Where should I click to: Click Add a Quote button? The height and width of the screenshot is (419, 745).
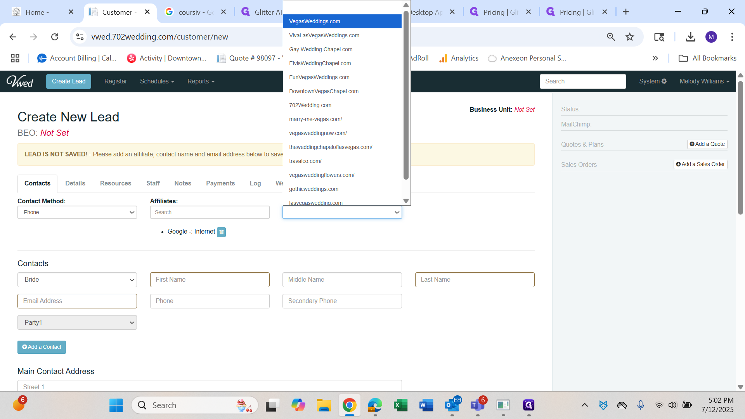click(707, 144)
